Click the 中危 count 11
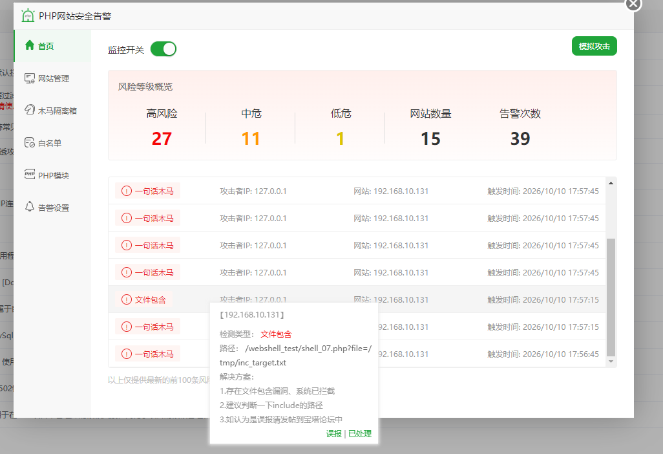The width and height of the screenshot is (663, 454). tap(251, 139)
